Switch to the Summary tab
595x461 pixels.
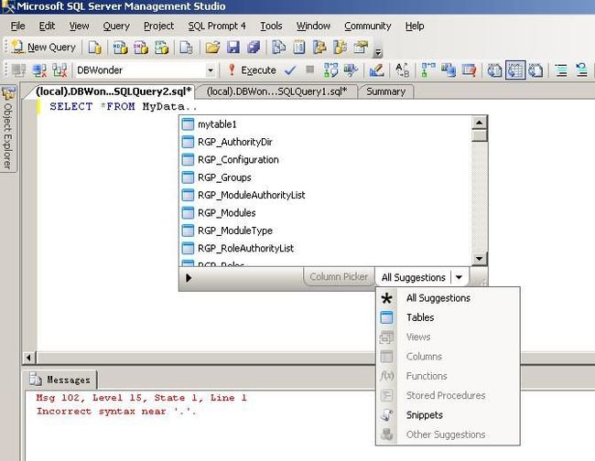coord(386,91)
